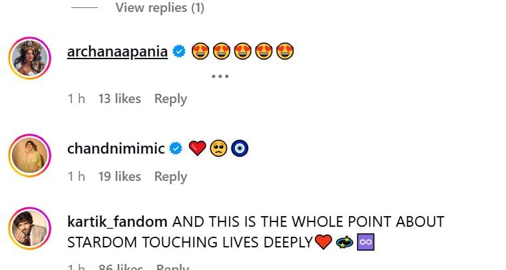This screenshot has width=506, height=270.
Task: Expand View replies (1)
Action: [159, 8]
